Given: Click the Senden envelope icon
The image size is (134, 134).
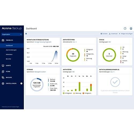Looking at the screenshot, I should [x=101, y=34].
